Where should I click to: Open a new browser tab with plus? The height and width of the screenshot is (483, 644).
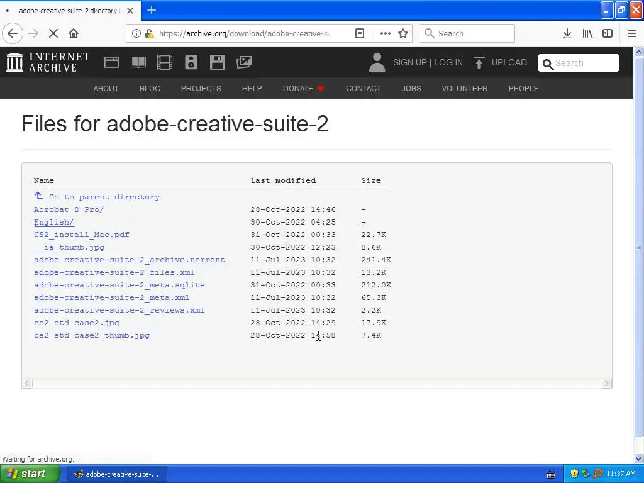coord(152,10)
